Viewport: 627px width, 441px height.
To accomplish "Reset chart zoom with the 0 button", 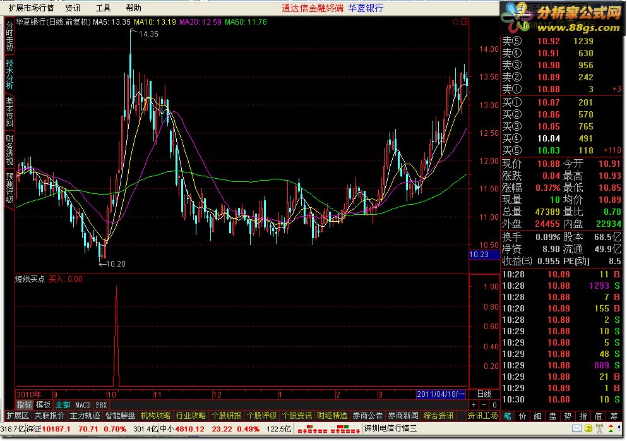I will coord(494,404).
